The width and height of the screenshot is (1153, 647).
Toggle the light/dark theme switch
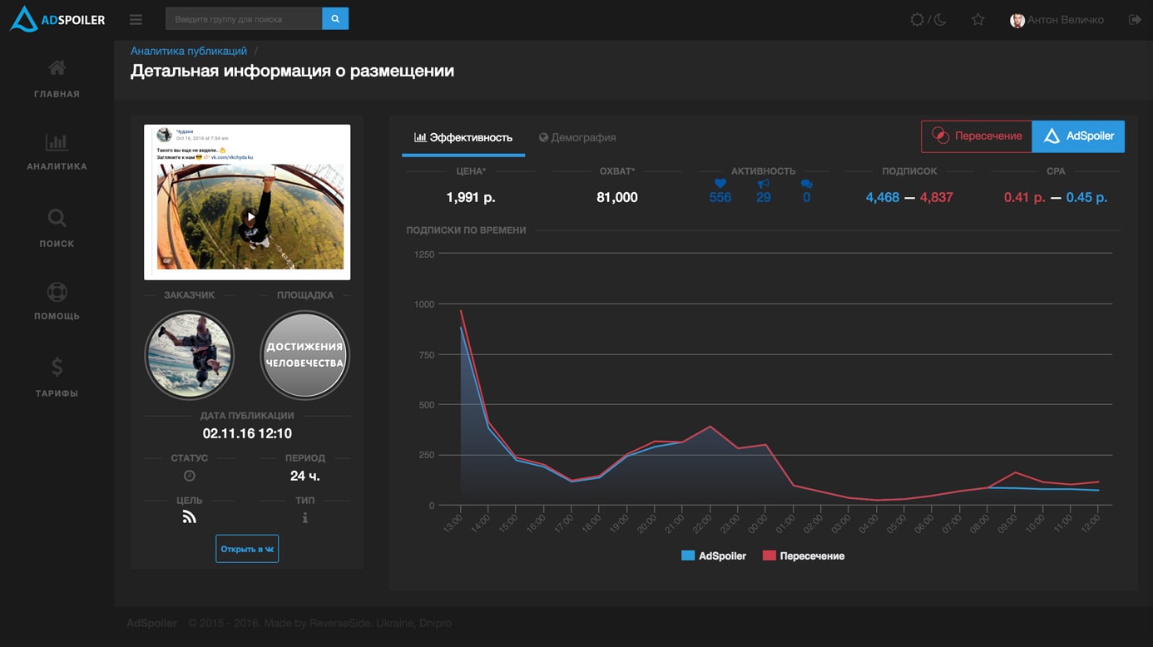pyautogui.click(x=928, y=19)
